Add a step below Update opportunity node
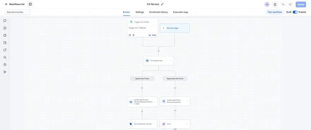The image size is (311, 130). 142,111
